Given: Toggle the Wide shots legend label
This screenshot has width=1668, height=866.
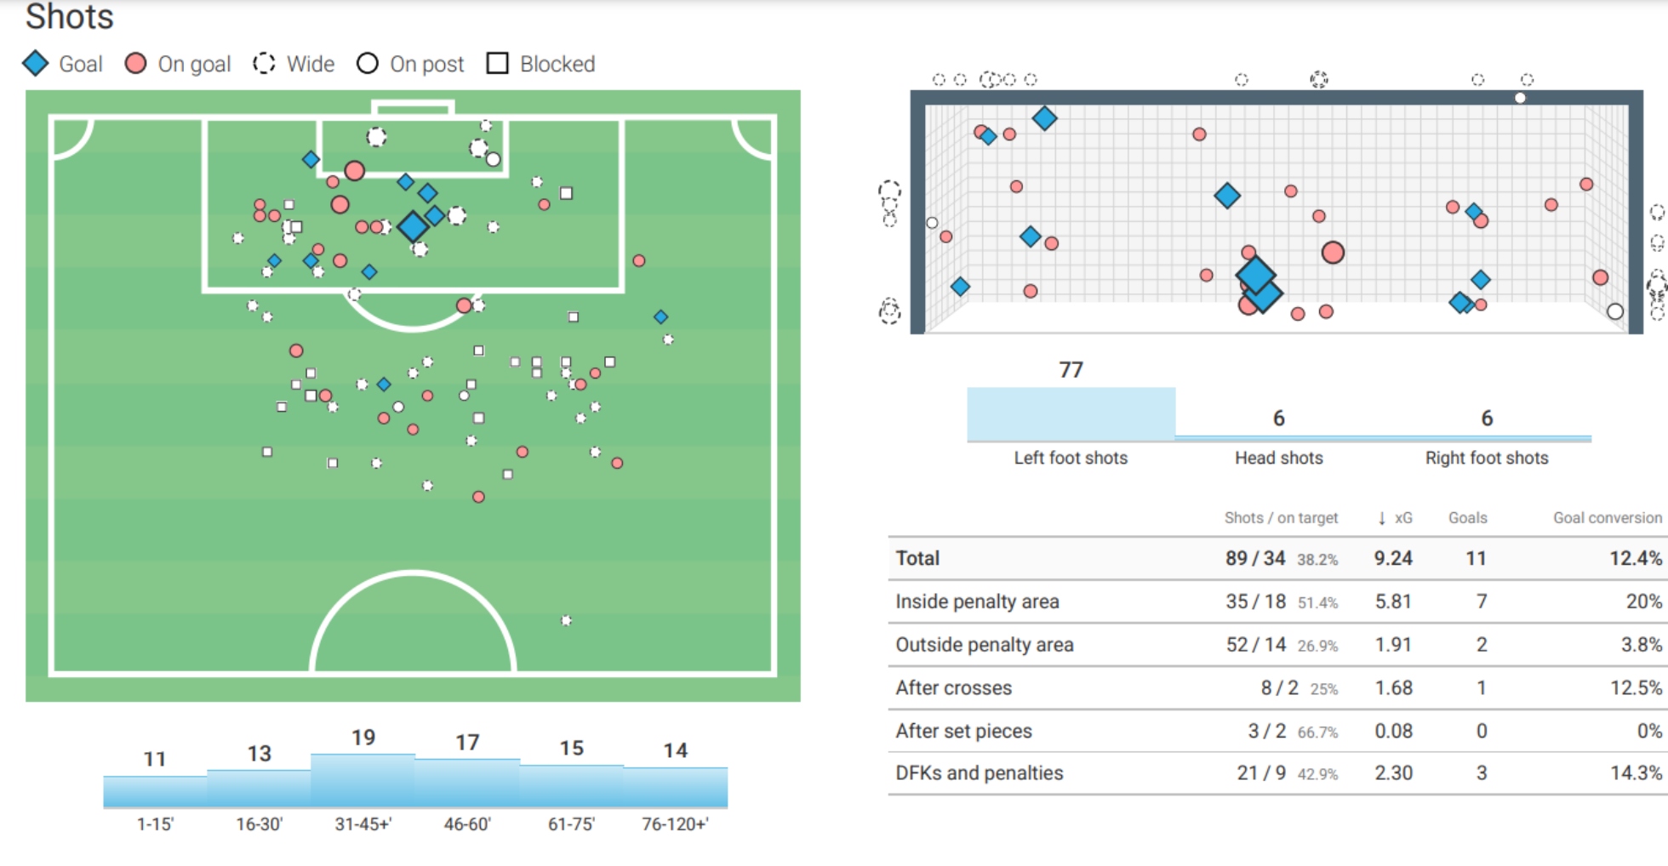Looking at the screenshot, I should 310,64.
